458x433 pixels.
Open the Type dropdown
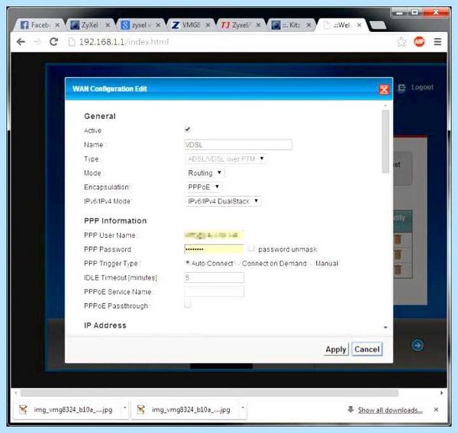226,159
